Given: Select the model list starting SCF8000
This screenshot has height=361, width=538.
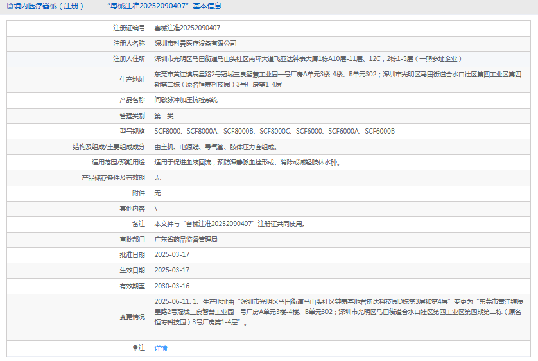Looking at the screenshot, I should coord(275,132).
